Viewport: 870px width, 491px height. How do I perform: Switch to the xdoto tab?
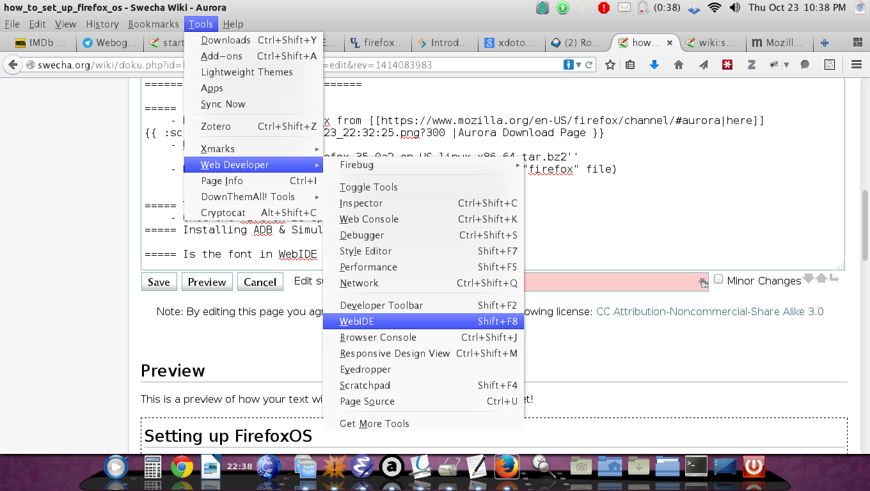[510, 43]
